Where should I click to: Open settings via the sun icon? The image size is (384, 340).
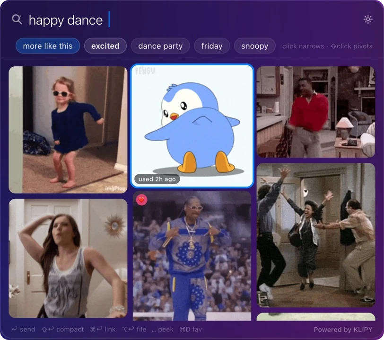[x=368, y=19]
